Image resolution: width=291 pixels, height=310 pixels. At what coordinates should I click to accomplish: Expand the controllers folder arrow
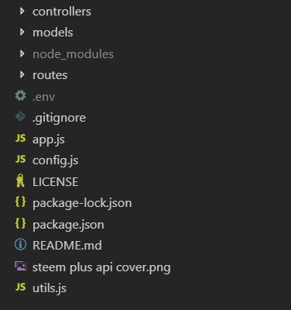(22, 11)
